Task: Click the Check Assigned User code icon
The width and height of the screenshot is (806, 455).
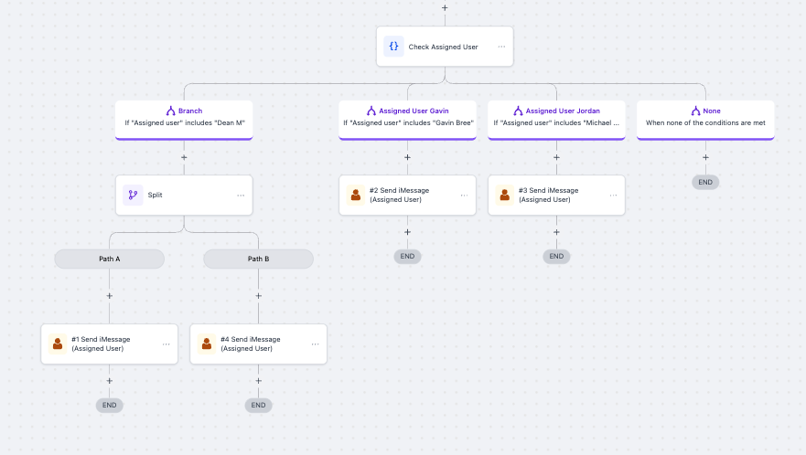Action: click(x=393, y=47)
